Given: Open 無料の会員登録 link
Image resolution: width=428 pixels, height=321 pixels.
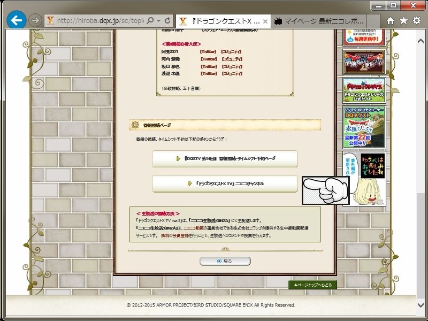Looking at the screenshot, I should [x=175, y=235].
